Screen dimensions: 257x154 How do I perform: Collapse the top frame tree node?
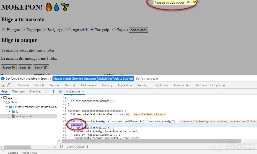coord(1,98)
